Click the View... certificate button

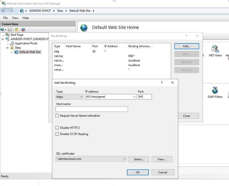162,159
